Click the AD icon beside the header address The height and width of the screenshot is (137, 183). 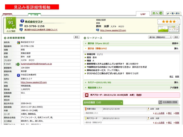(21, 30)
